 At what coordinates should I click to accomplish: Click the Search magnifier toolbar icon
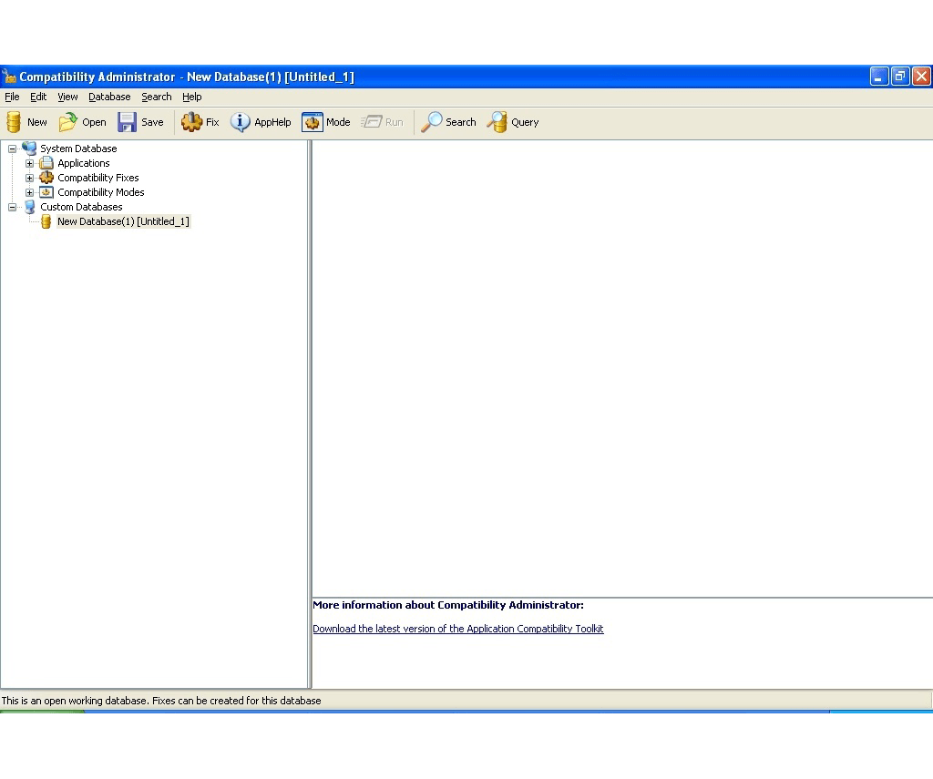tap(431, 122)
